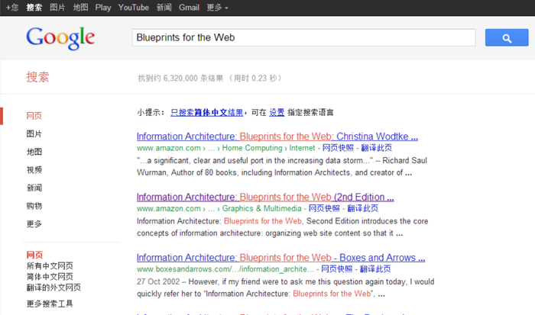Open the Christina Wodtke Amazon result
This screenshot has width=535, height=315.
point(277,137)
